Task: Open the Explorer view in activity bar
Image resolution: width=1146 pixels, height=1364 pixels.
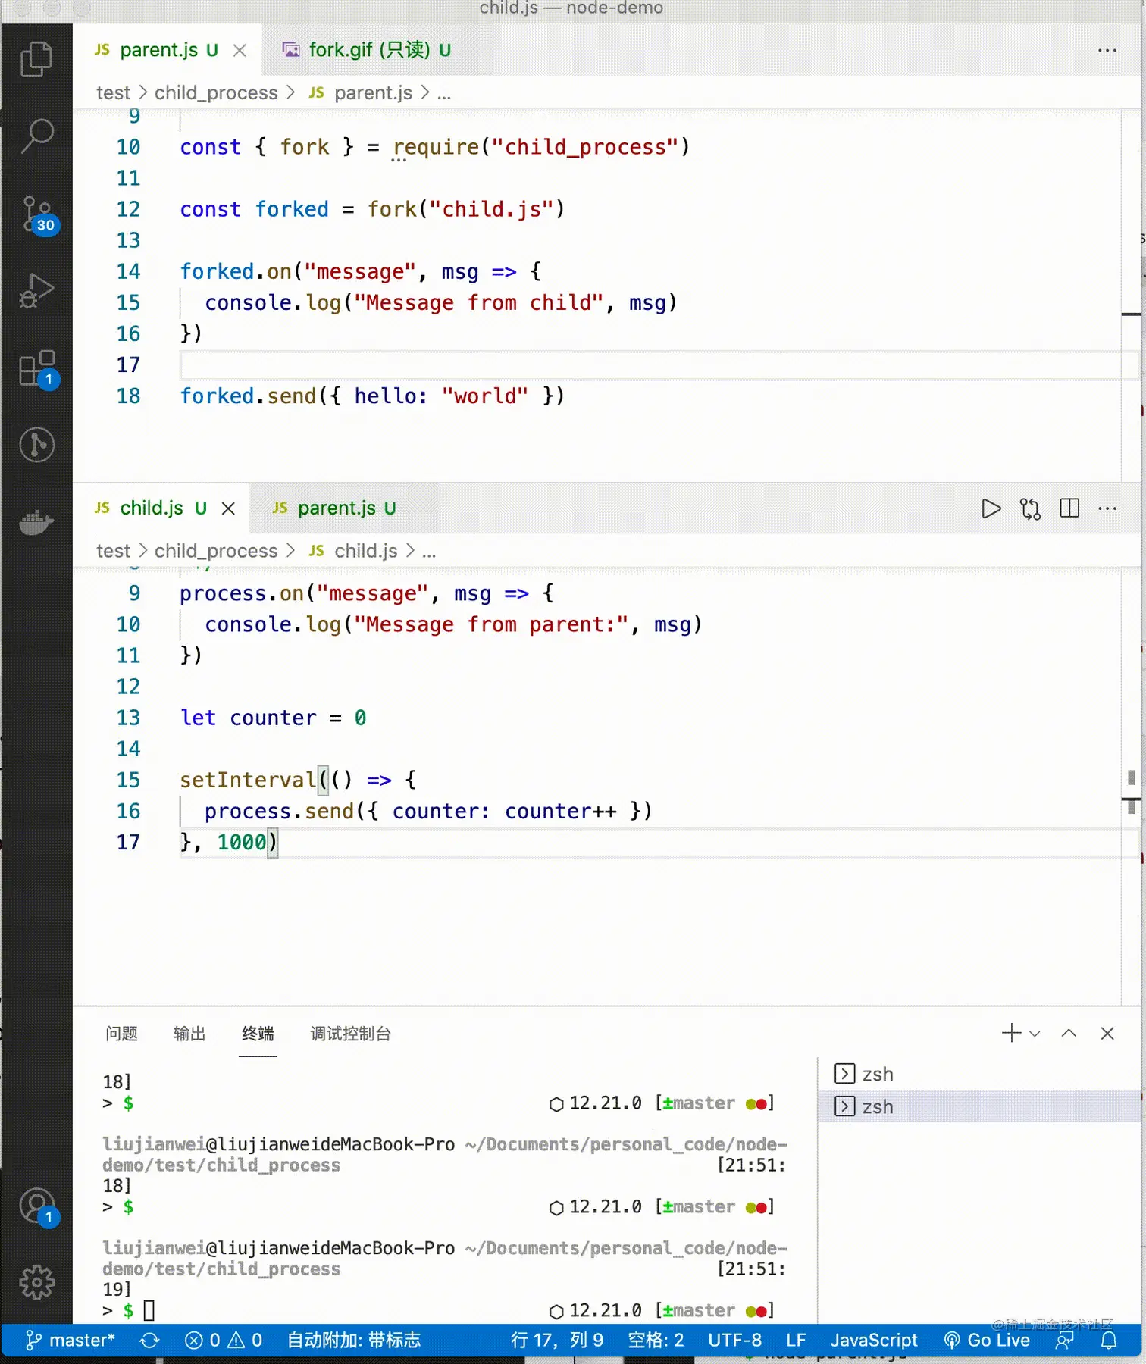Action: tap(36, 59)
